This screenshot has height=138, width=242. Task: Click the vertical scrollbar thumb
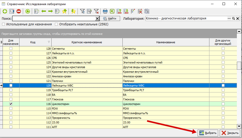click(x=239, y=66)
